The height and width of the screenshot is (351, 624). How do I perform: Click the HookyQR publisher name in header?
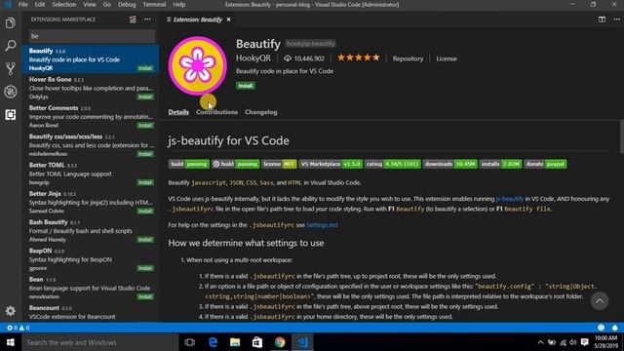tap(253, 58)
